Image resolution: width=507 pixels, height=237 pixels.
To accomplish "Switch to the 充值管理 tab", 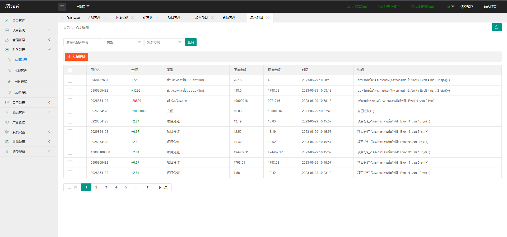I will 229,18.
